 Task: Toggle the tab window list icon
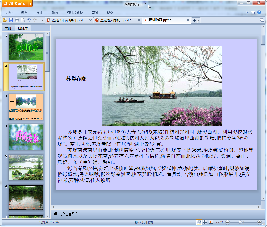[262, 20]
